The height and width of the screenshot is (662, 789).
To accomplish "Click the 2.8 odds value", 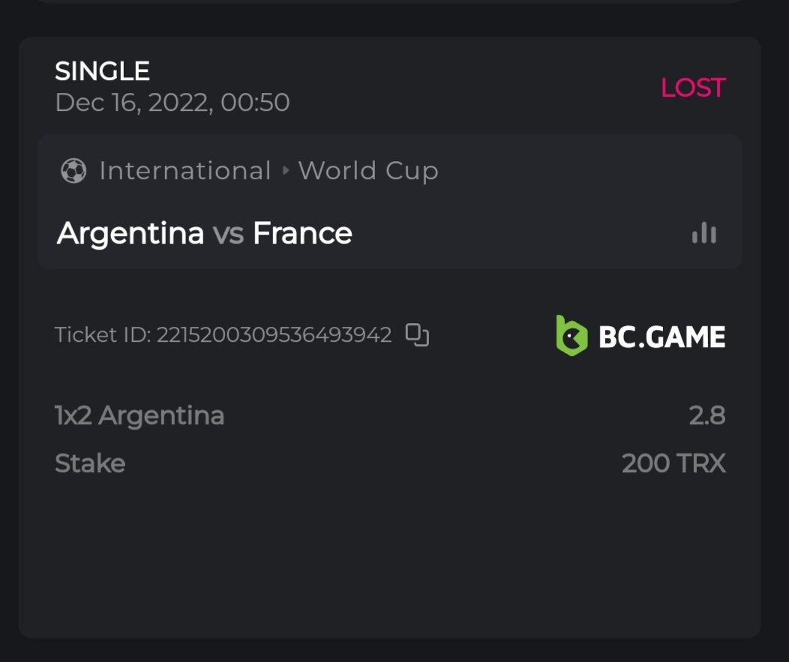I will [706, 415].
